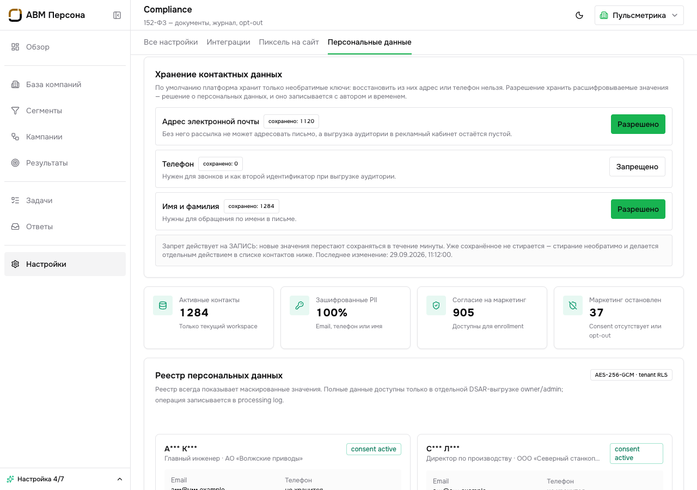Click the database icon on Активные контакты card
This screenshot has height=490, width=697.
162,305
